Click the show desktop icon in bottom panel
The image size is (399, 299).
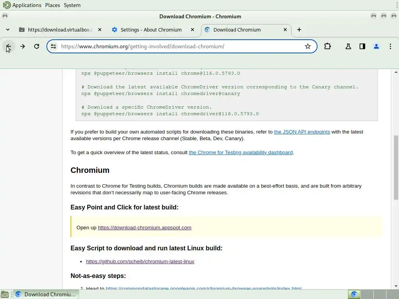[x=5, y=294]
